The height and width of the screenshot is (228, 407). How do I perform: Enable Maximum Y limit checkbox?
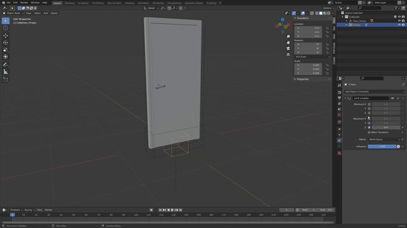[x=369, y=123]
